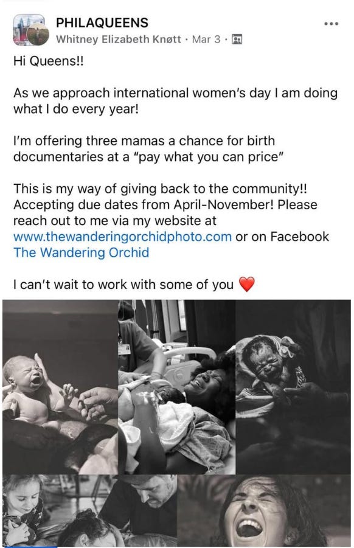Screen dimensions: 354x548
Task: Click the "I can't wait to work" sentence
Action: 123,285
